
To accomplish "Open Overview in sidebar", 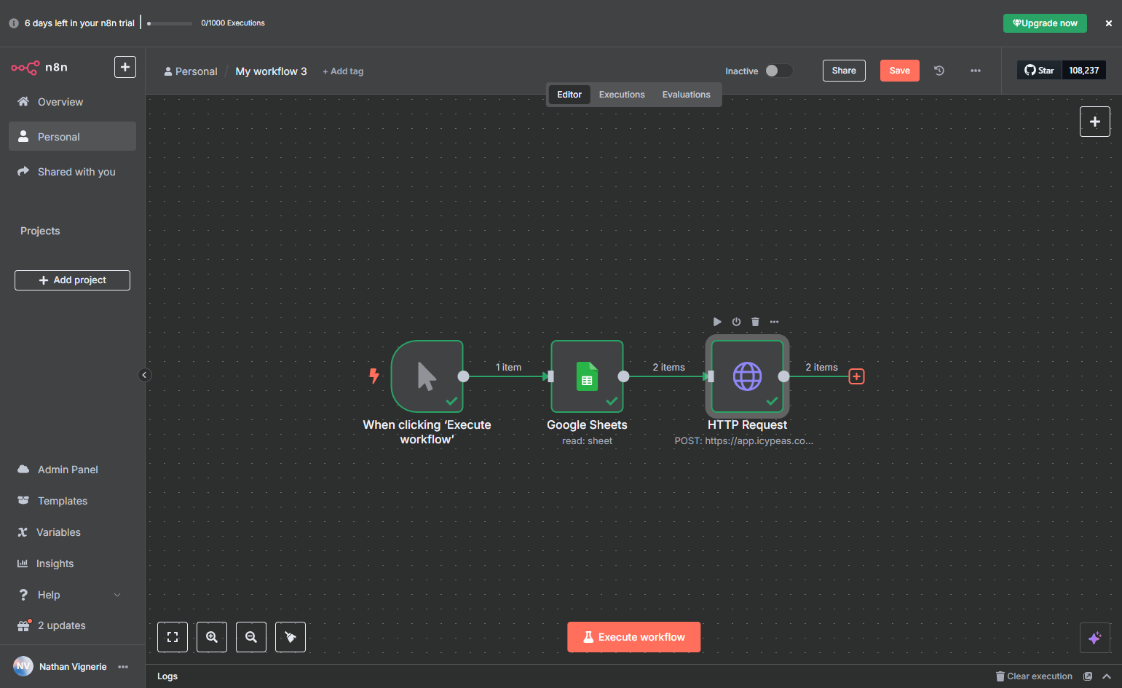I will point(72,102).
